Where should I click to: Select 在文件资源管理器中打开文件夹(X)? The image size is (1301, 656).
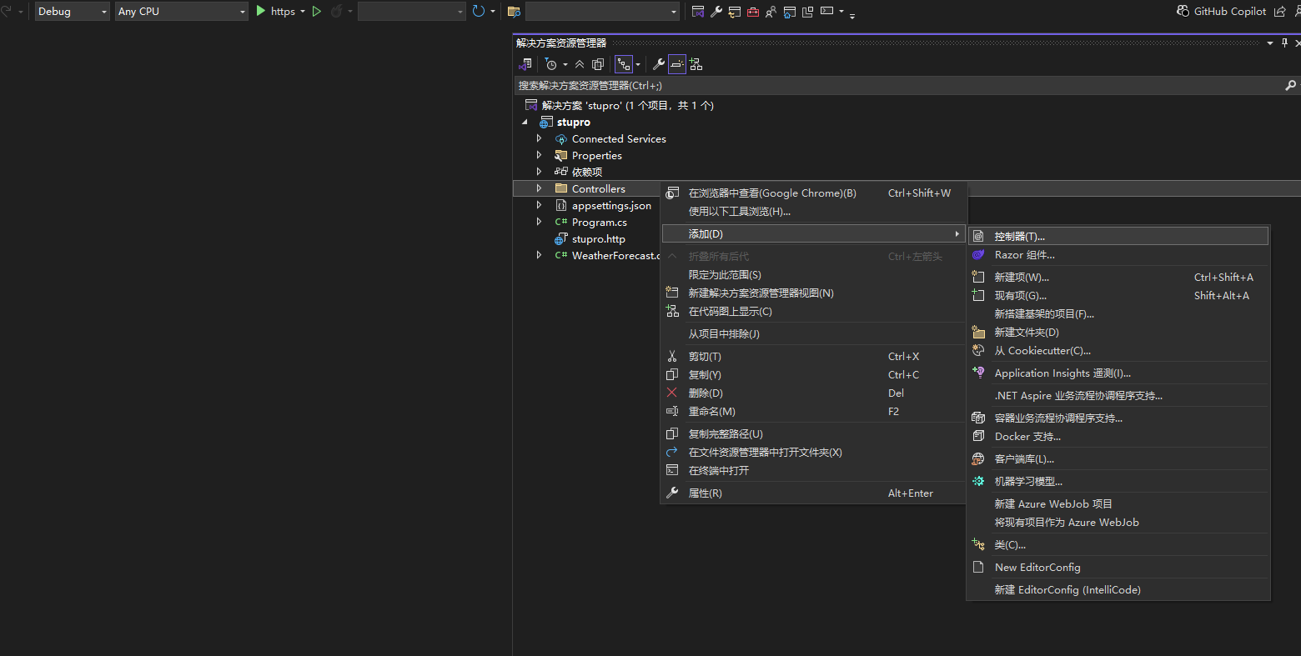click(813, 453)
